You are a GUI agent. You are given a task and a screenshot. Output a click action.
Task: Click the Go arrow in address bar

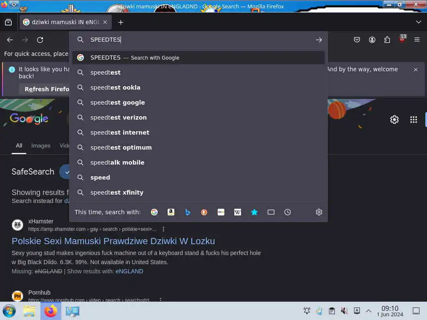[319, 40]
